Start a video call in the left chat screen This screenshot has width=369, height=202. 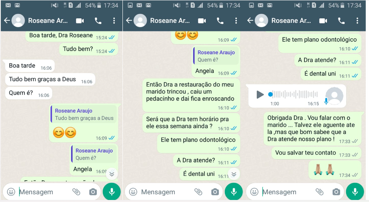click(80, 21)
